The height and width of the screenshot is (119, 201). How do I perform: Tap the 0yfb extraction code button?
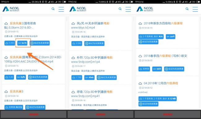click(x=21, y=77)
